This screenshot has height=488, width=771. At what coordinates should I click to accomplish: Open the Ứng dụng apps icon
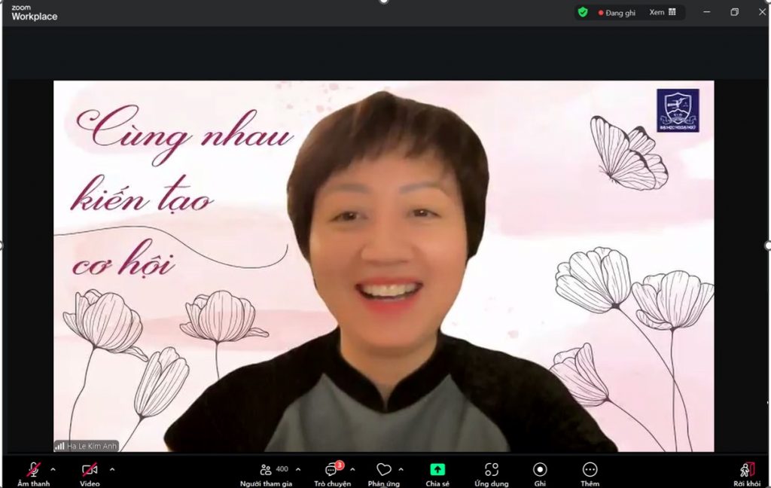[491, 470]
